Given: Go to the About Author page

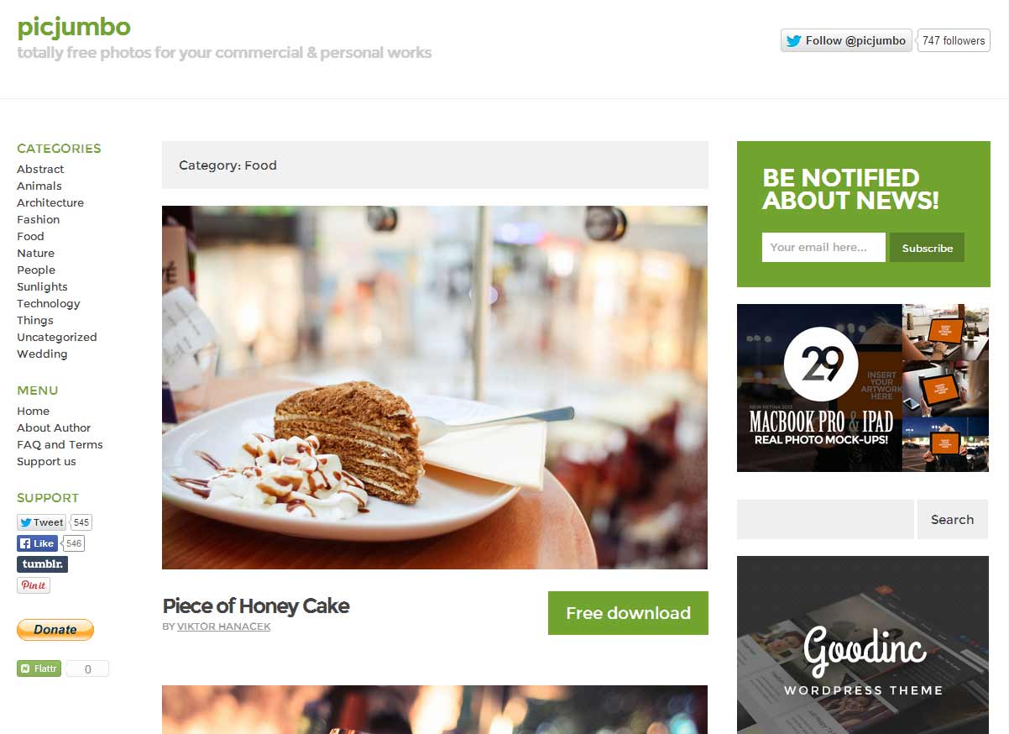Looking at the screenshot, I should [x=54, y=427].
